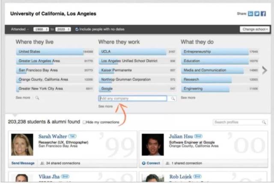This screenshot has height=184, width=274.
Task: Select Northrop Grumman Corporation employer
Action: pos(137,79)
